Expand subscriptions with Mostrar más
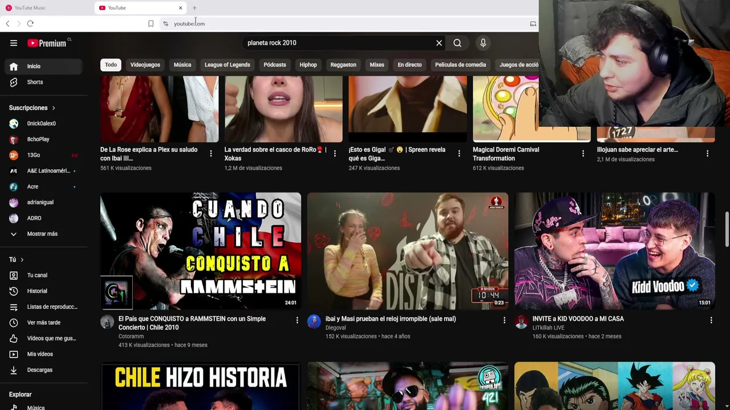 coord(43,234)
